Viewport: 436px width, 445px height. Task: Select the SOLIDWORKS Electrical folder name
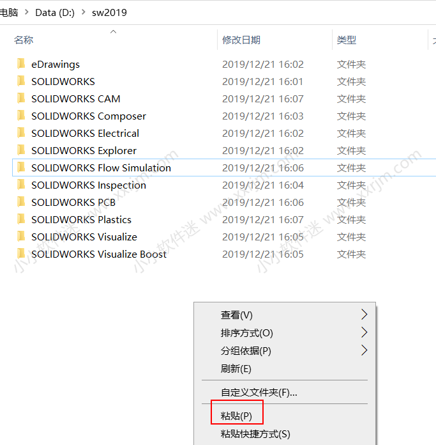[85, 134]
